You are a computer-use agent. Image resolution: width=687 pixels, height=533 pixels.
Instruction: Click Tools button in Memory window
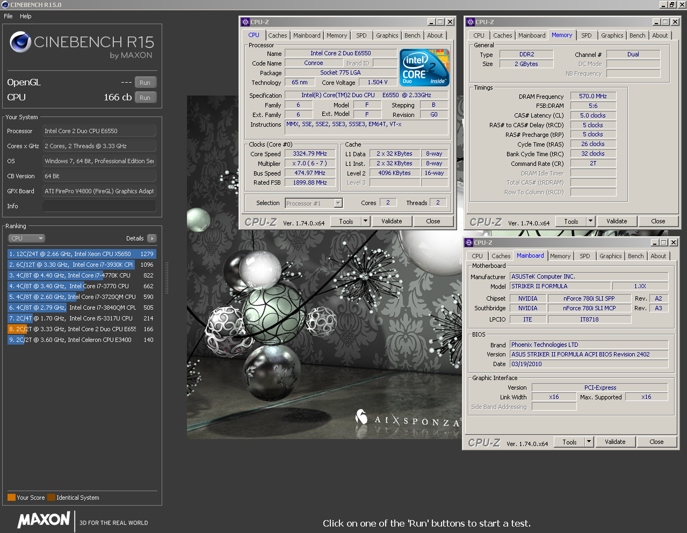(571, 221)
